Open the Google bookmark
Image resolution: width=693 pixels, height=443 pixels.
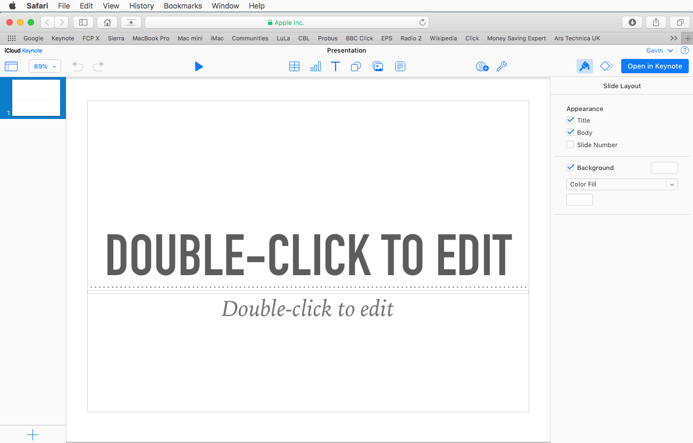pyautogui.click(x=34, y=38)
